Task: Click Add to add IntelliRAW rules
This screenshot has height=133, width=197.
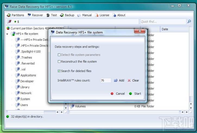Action: point(119,80)
